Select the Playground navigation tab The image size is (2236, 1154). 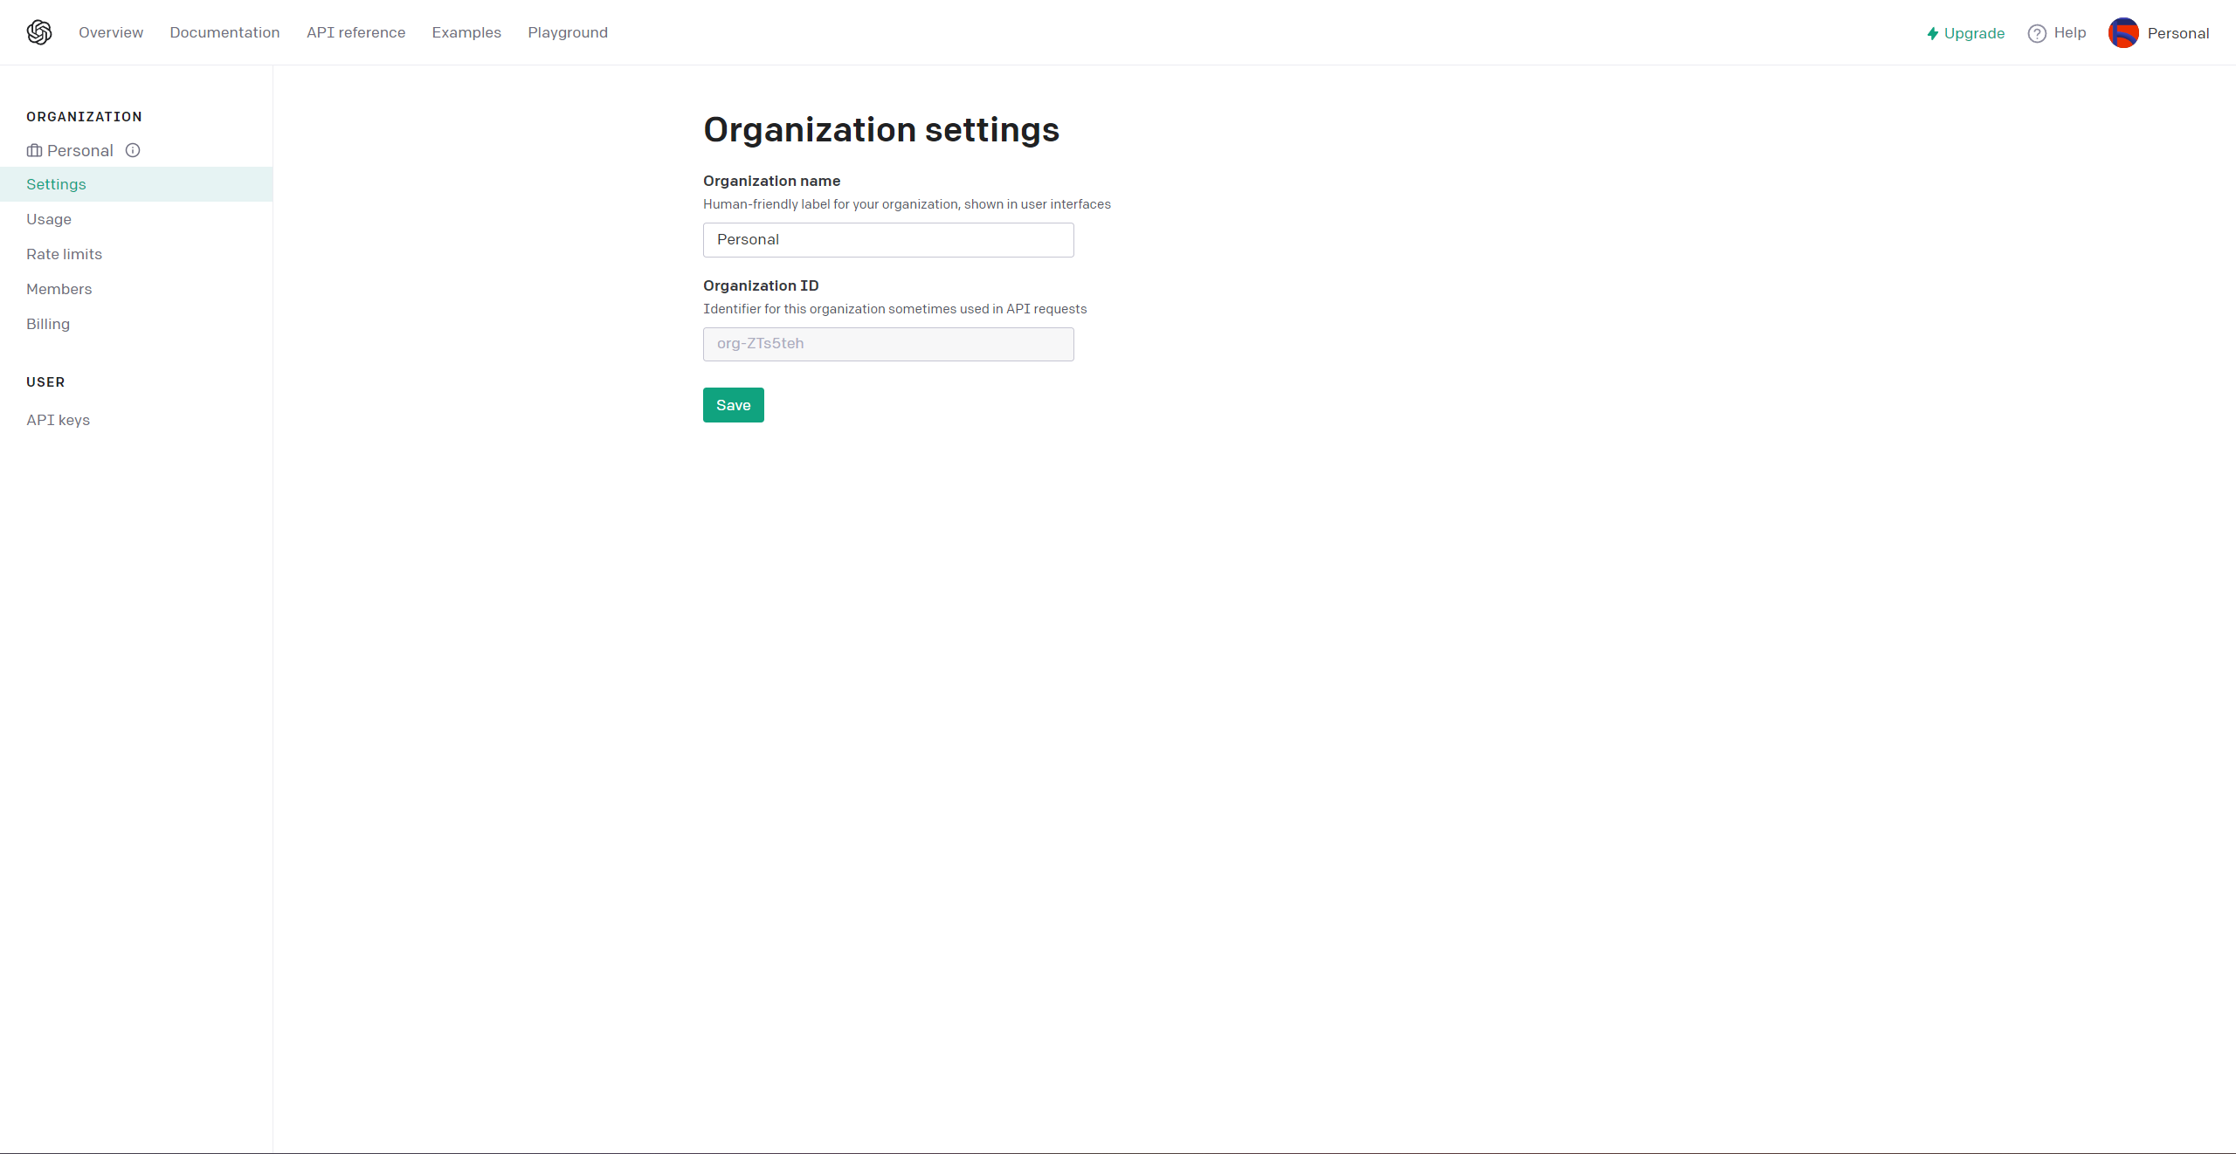(x=569, y=31)
